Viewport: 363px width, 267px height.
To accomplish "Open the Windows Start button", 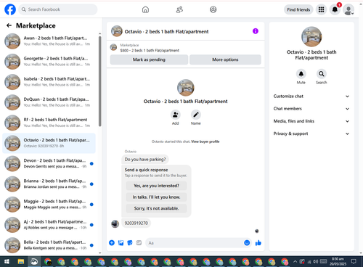I will point(7,261).
